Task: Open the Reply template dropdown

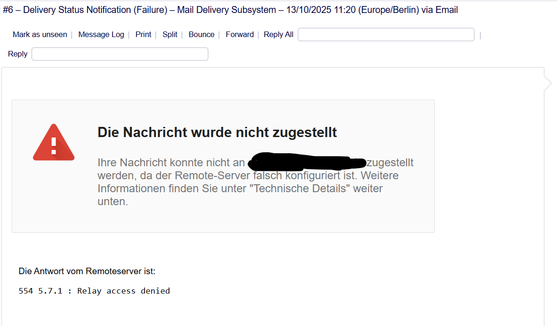Action: [119, 54]
